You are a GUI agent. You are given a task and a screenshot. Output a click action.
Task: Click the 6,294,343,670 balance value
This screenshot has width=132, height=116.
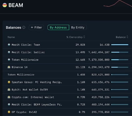click(99, 67)
